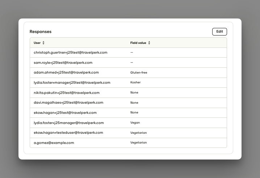The width and height of the screenshot is (260, 178).
Task: Sort by Field value column arrows
Action: coord(149,43)
